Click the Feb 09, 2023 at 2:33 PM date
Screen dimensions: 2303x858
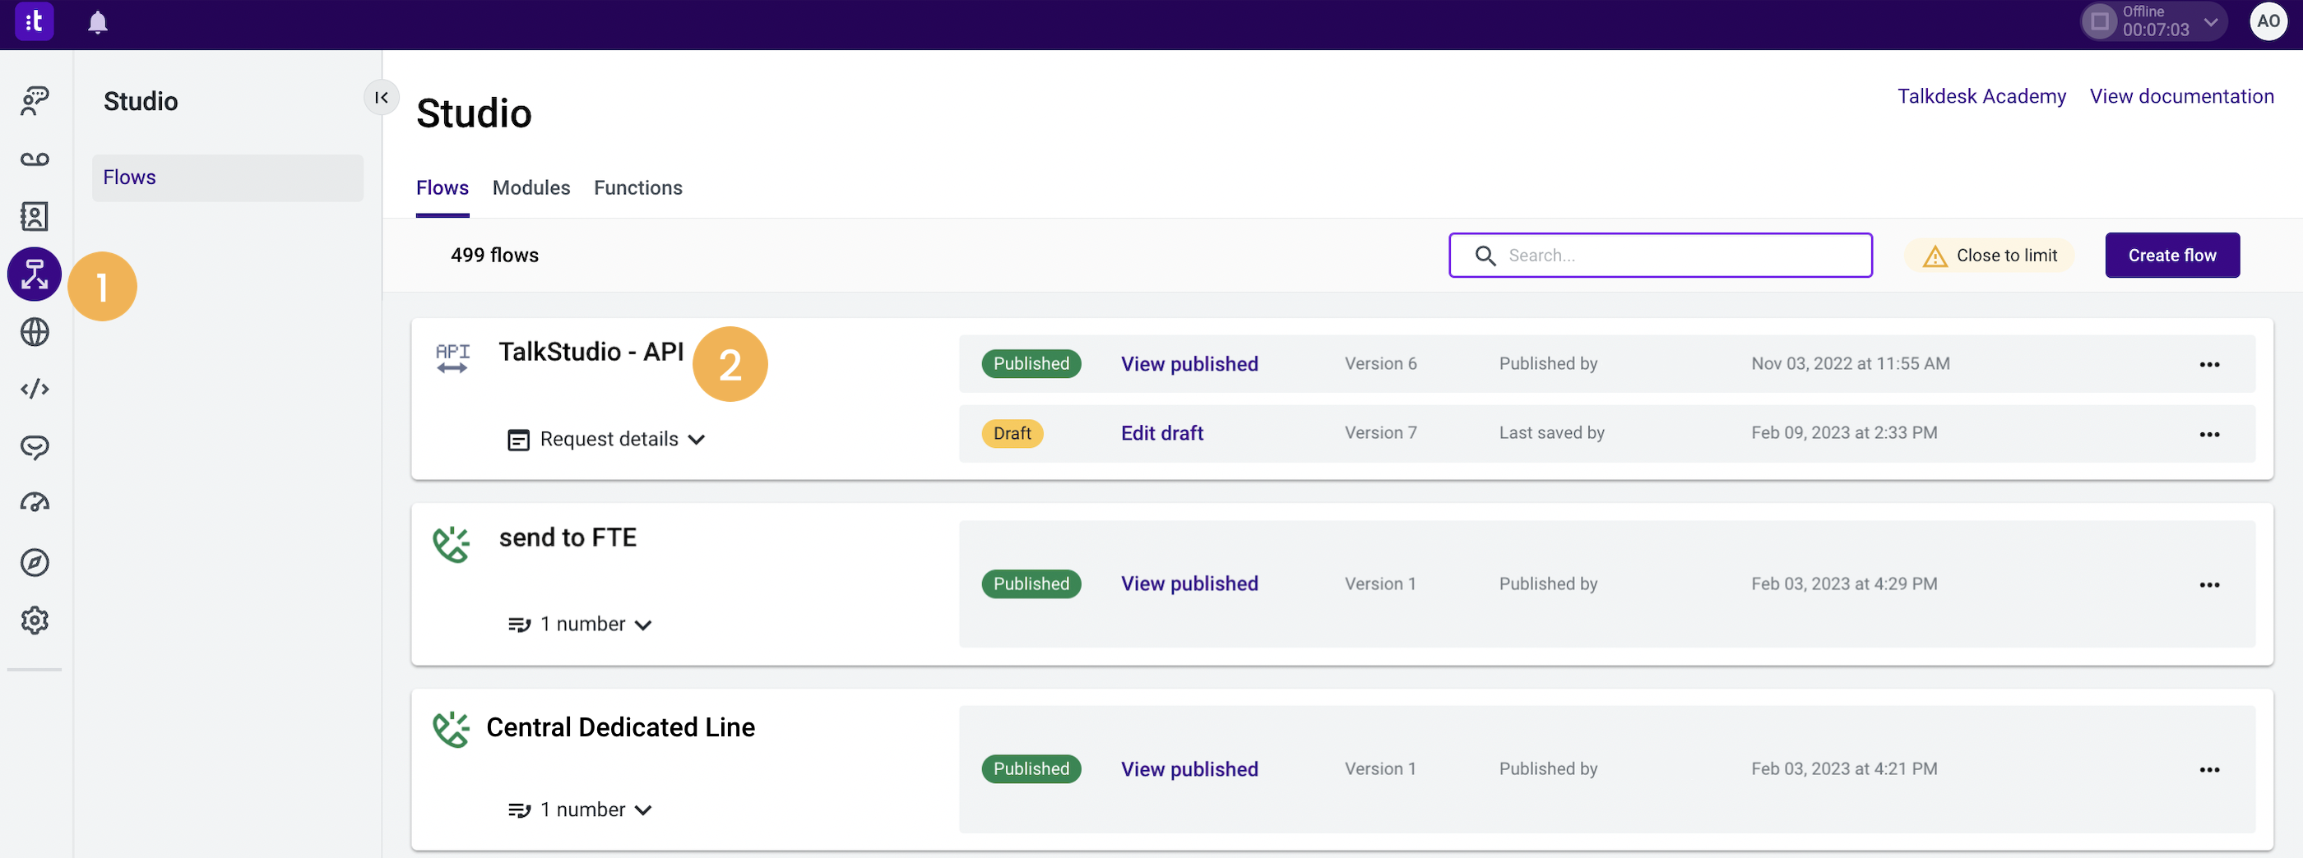click(x=1843, y=432)
